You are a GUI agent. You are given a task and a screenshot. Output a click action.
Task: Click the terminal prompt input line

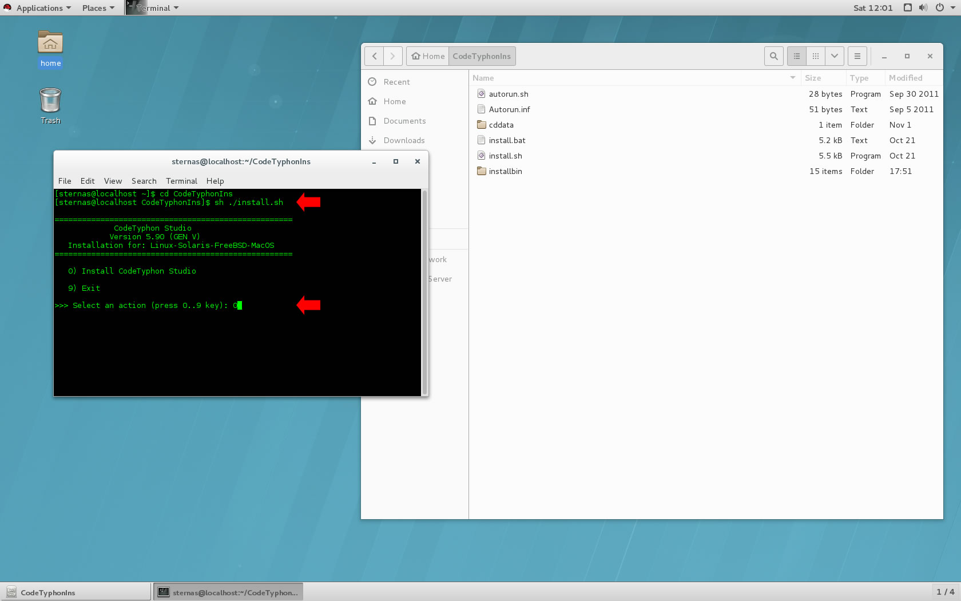149,306
